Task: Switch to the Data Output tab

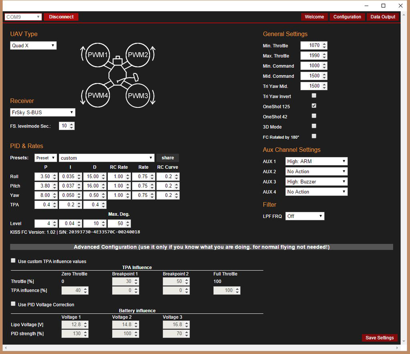Action: pos(383,17)
